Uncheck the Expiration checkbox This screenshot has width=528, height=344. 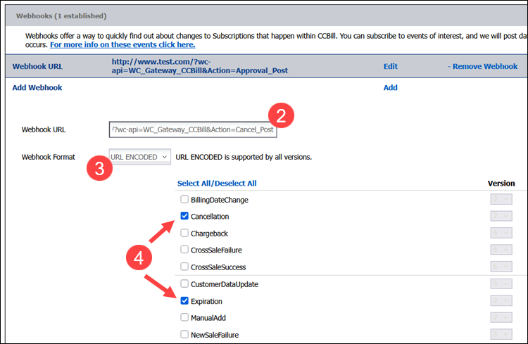click(184, 300)
